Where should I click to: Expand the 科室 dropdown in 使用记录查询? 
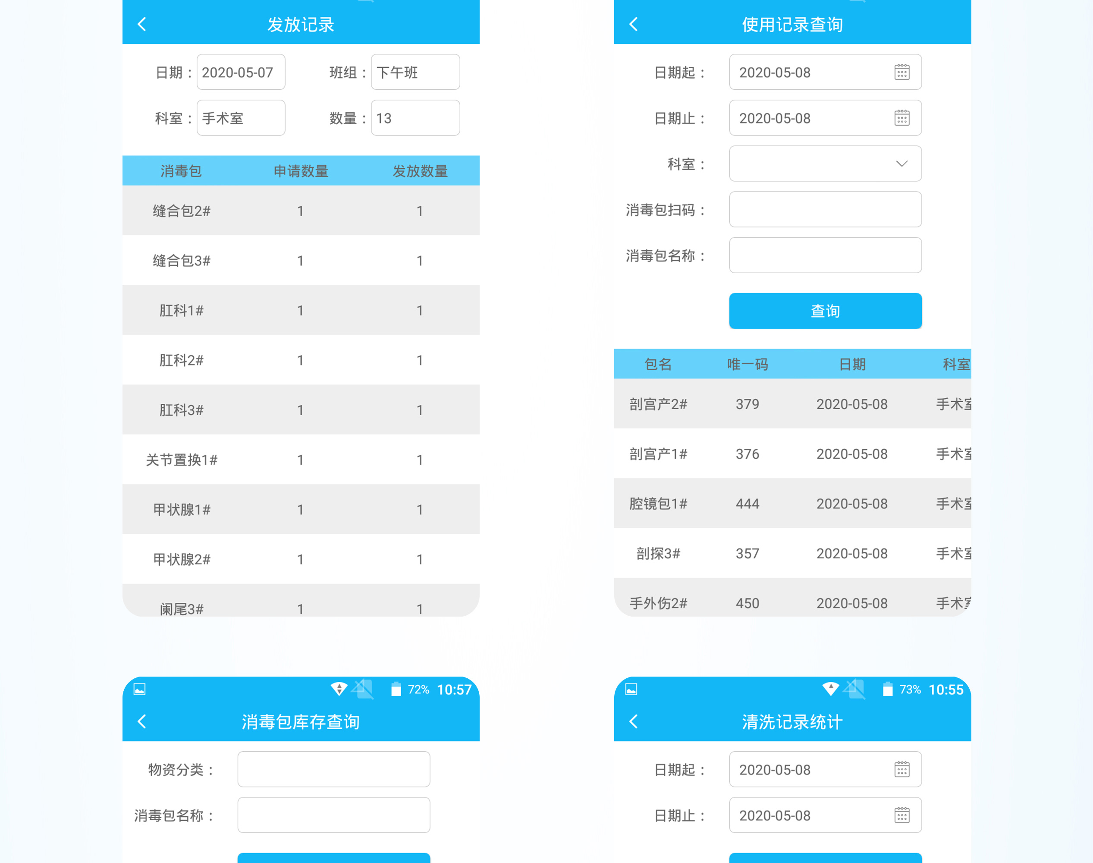click(825, 164)
